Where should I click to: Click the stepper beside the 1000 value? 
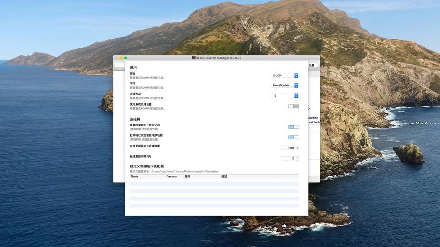click(x=297, y=148)
